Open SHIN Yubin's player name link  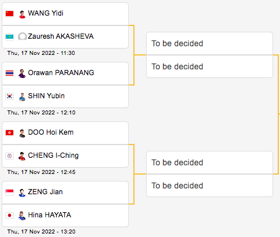pyautogui.click(x=46, y=96)
